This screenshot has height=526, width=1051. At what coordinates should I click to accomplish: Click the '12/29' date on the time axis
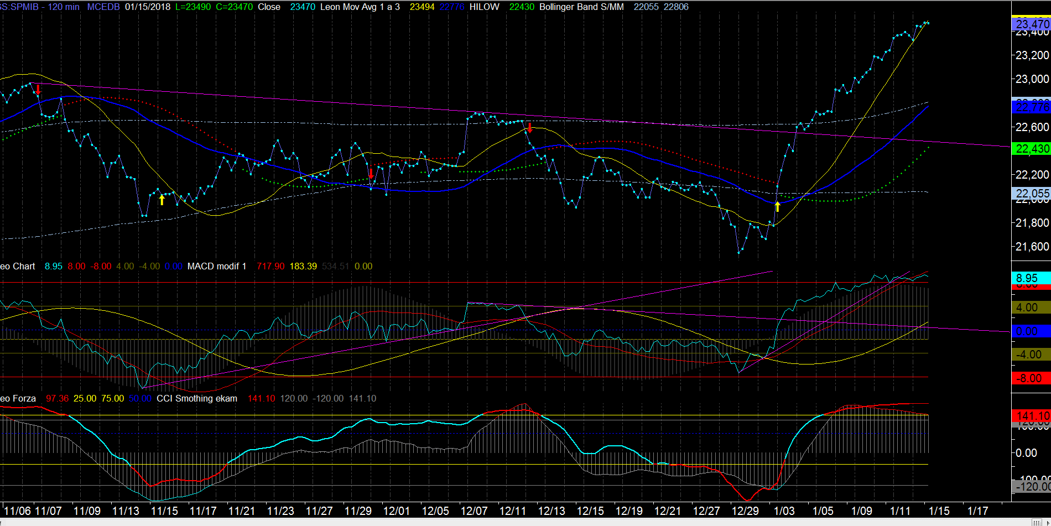tap(745, 511)
